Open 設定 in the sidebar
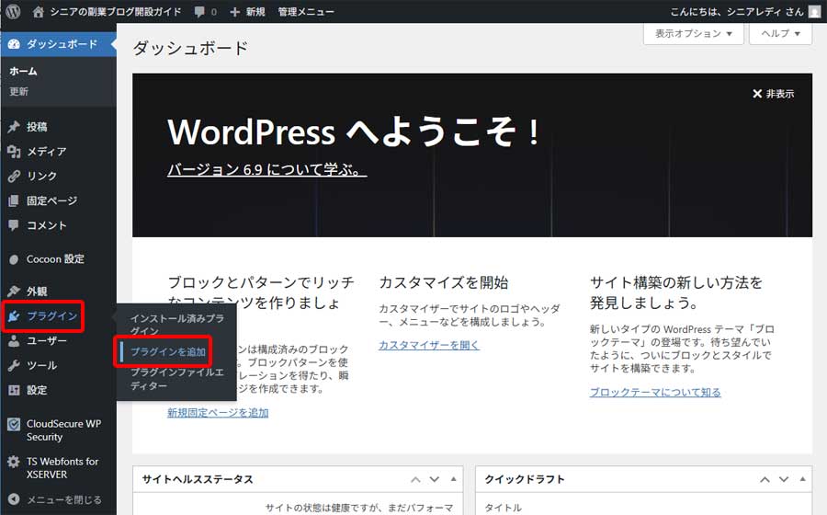 [x=37, y=391]
